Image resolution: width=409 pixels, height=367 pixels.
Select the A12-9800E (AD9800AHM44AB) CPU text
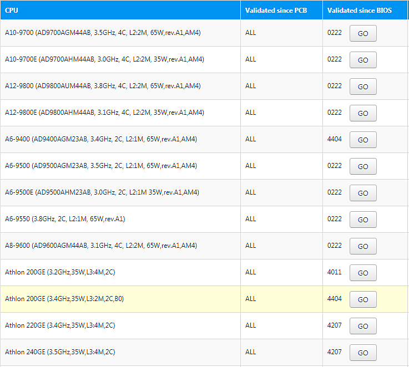(x=104, y=113)
